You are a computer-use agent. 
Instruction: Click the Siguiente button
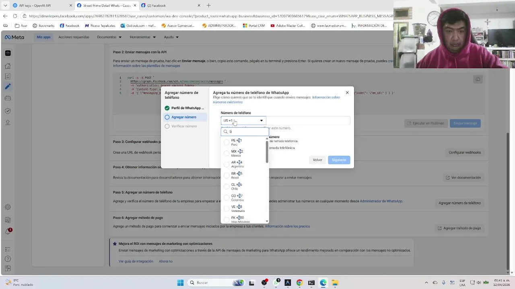point(339,160)
